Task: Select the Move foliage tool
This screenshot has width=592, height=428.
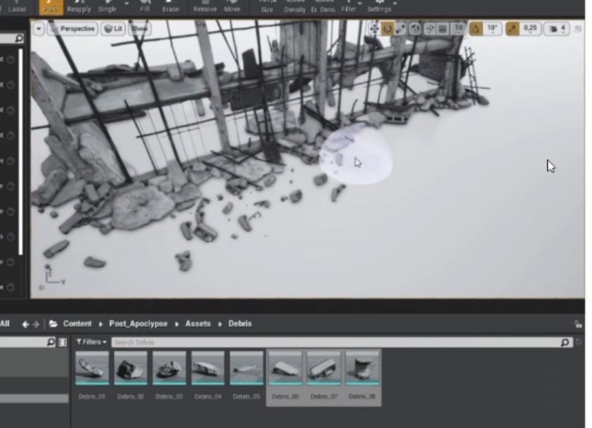Action: tap(232, 7)
